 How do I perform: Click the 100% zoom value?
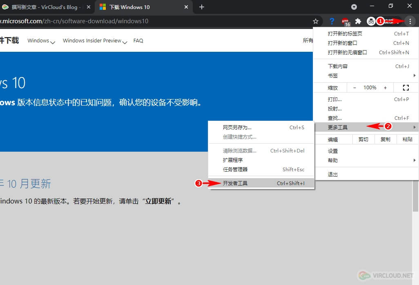[x=370, y=88]
